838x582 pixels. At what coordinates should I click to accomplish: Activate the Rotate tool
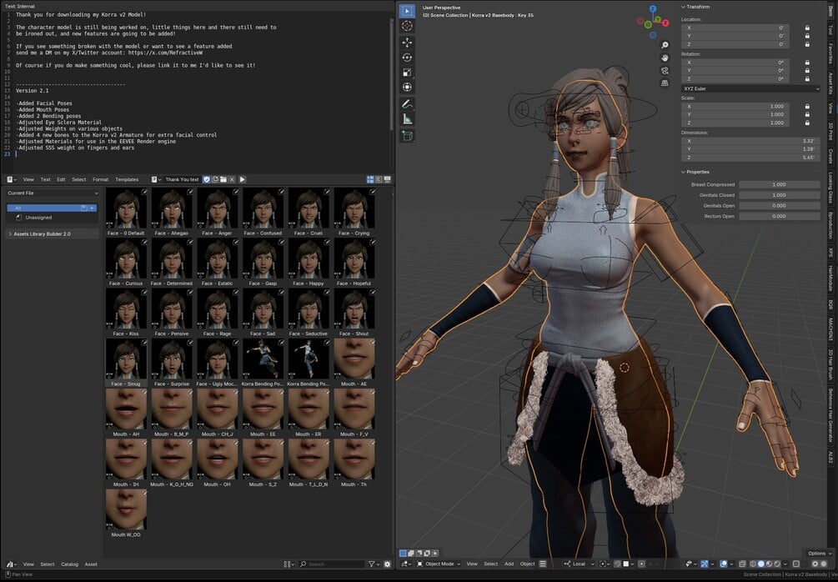(x=407, y=58)
